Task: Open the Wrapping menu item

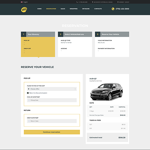Action: (74, 9)
